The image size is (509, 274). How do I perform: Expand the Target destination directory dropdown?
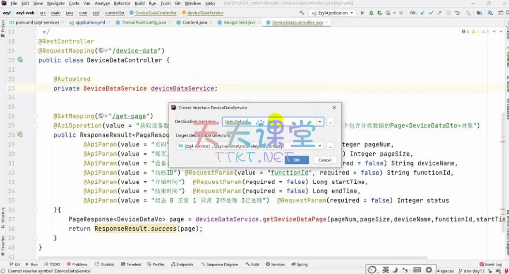(x=320, y=146)
